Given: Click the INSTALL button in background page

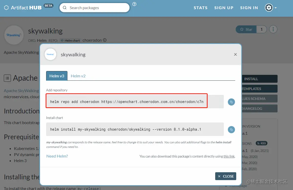Looking at the screenshot, I should coord(260,79).
